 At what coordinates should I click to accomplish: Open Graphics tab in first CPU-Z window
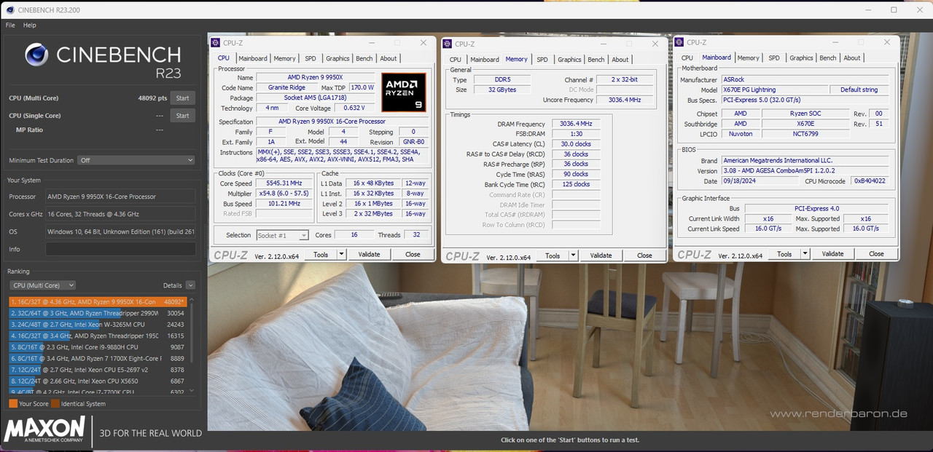tap(337, 58)
